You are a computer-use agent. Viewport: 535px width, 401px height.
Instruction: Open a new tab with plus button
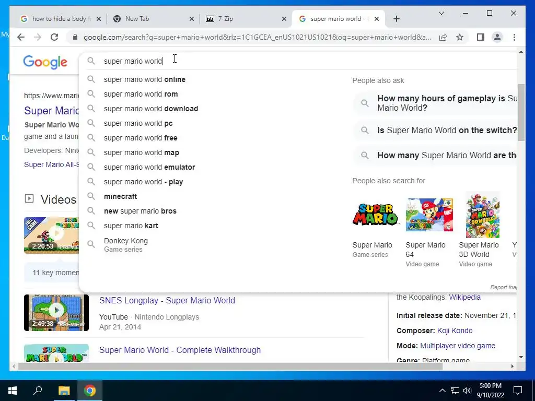[x=396, y=19]
